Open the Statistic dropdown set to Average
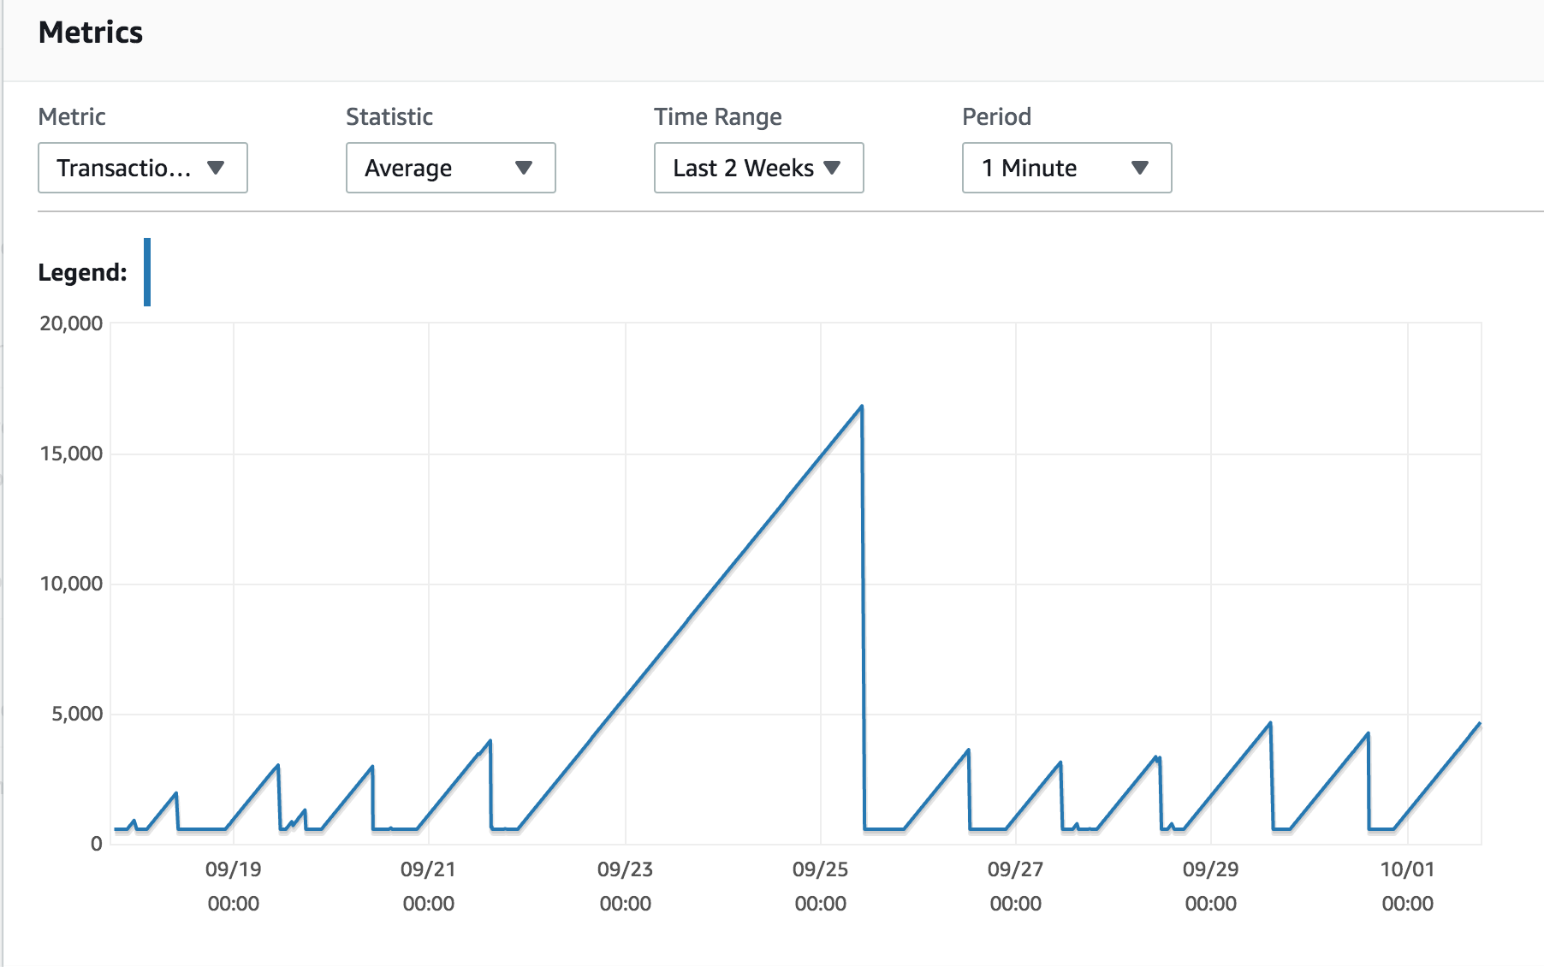 click(x=451, y=168)
